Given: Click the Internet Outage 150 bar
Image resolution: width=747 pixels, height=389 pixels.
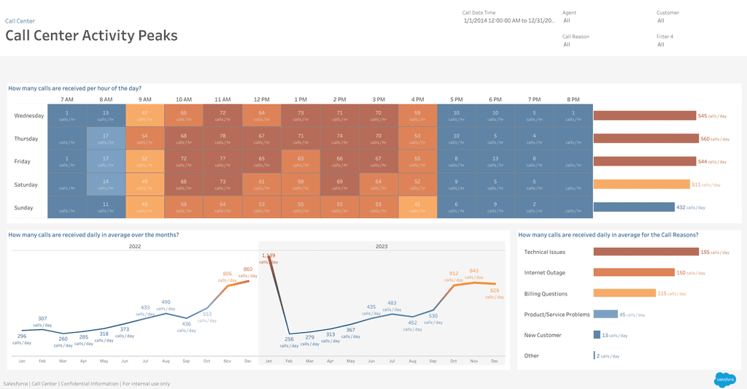Looking at the screenshot, I should click(634, 273).
